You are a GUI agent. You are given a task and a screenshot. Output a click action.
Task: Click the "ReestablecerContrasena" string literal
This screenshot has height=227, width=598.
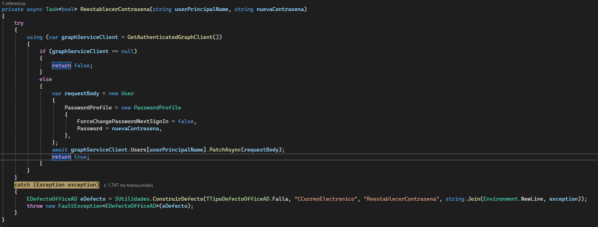click(401, 199)
